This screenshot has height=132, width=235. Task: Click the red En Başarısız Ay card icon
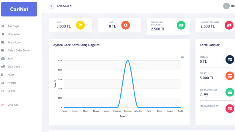[x=230, y=109]
